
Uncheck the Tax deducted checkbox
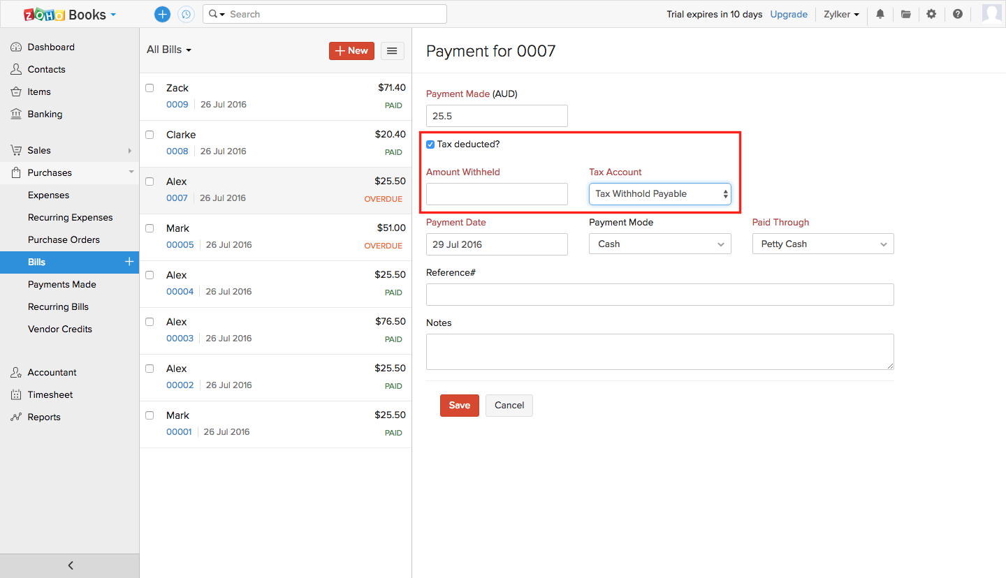point(430,144)
